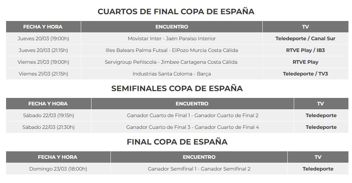Click Teledeporte / TV3 TV cell
Image resolution: width=352 pixels, height=183 pixels.
click(305, 74)
